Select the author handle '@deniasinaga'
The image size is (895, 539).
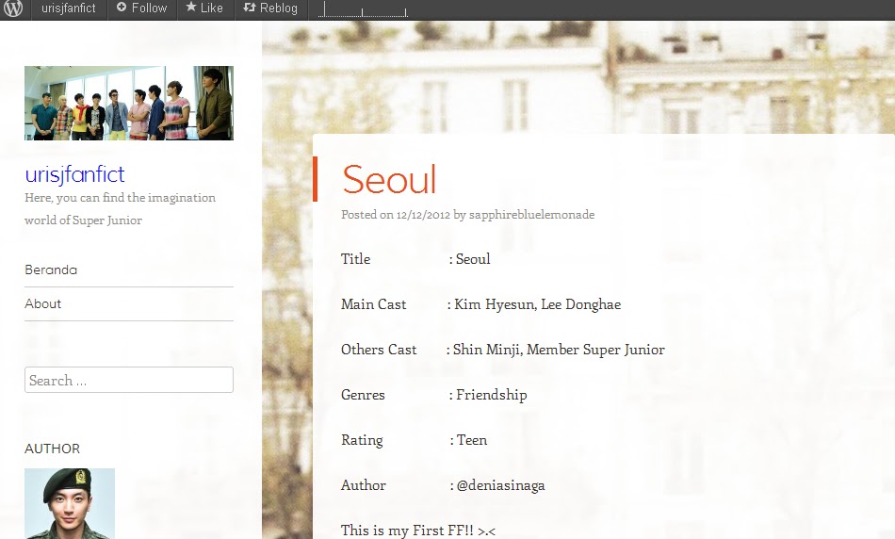(x=500, y=485)
